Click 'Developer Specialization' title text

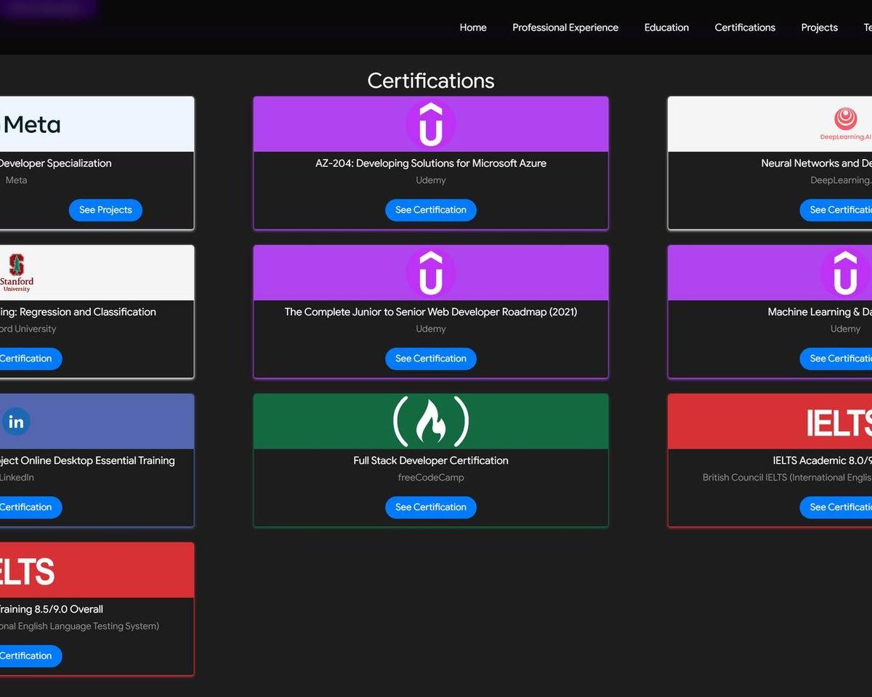(x=56, y=163)
